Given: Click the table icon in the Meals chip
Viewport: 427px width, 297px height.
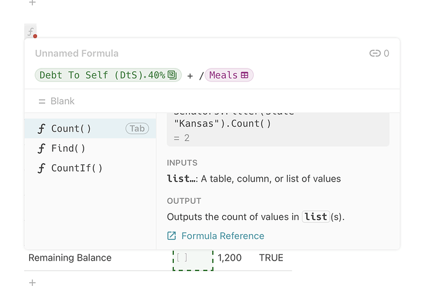Looking at the screenshot, I should pyautogui.click(x=245, y=75).
